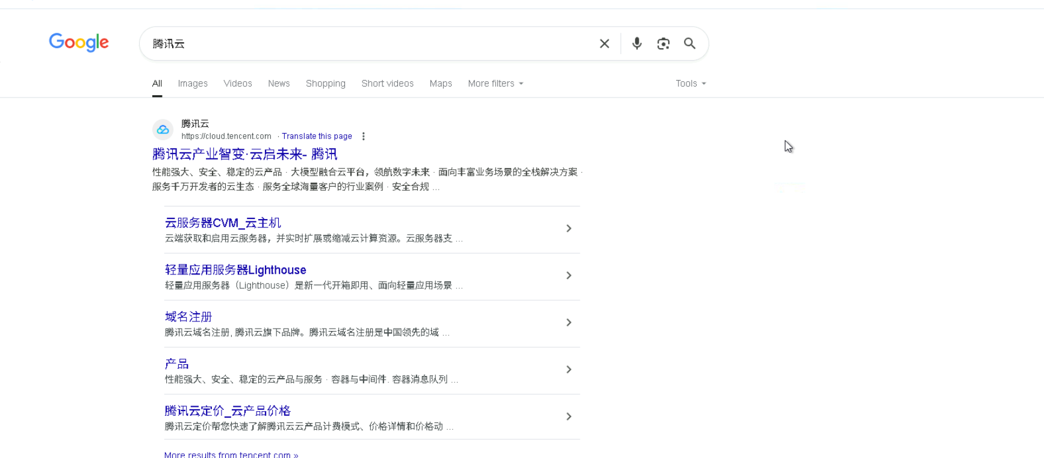Open 轻量应用服务器Lighthouse sitelink
The image size is (1044, 458).
[235, 270]
